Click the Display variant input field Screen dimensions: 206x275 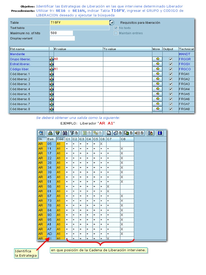pos(62,38)
